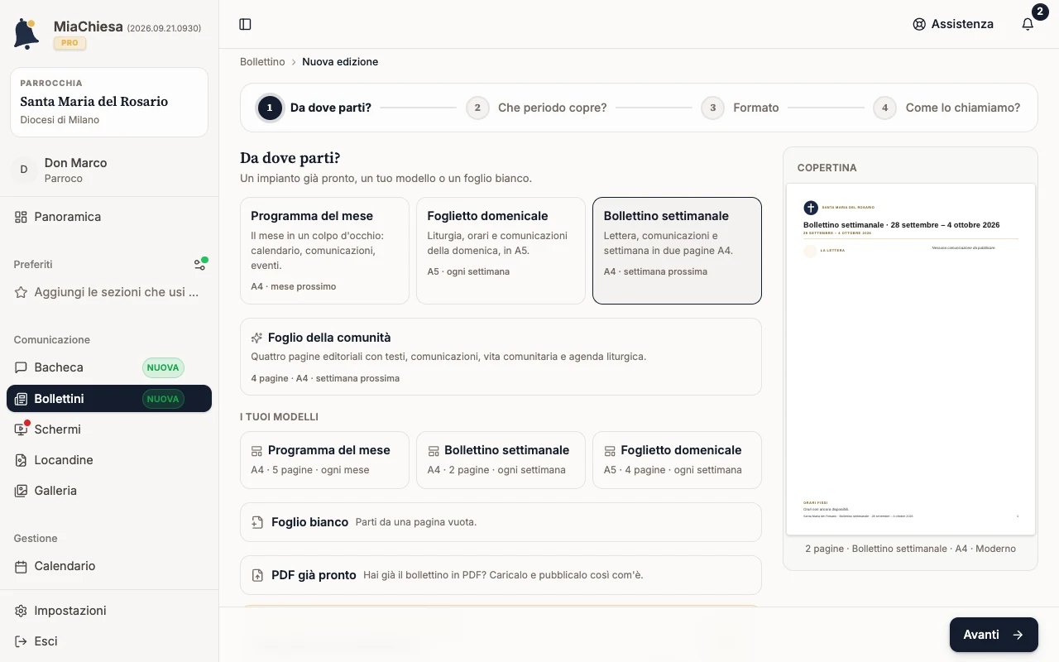Open the notifications bell
The image size is (1059, 662).
click(1028, 24)
